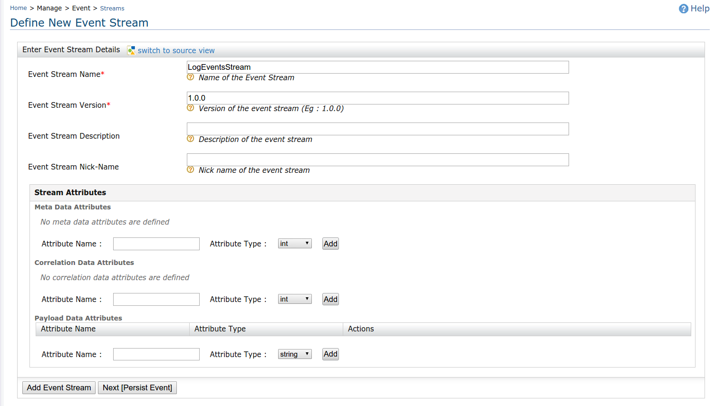This screenshot has height=406, width=715.
Task: Open the Streams breadcrumb link
Action: coord(112,8)
